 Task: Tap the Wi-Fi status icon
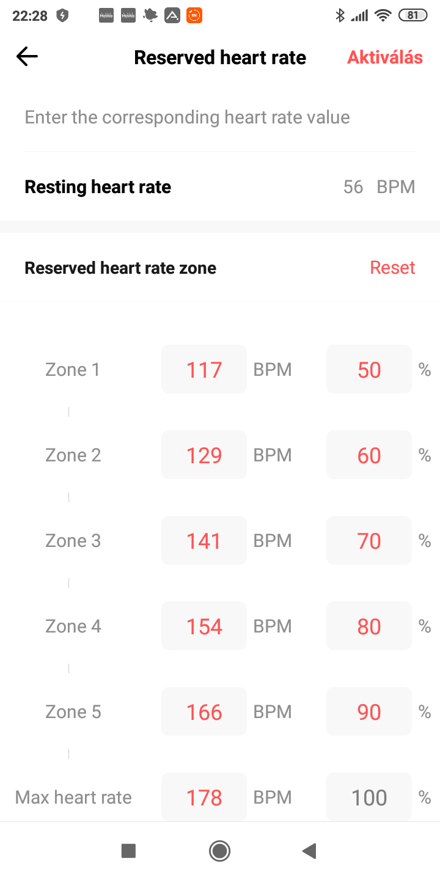383,16
